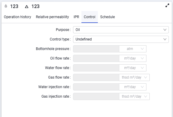The image size is (173, 117).
Task: Click the triangle icon beside 123
Action: 27,7
